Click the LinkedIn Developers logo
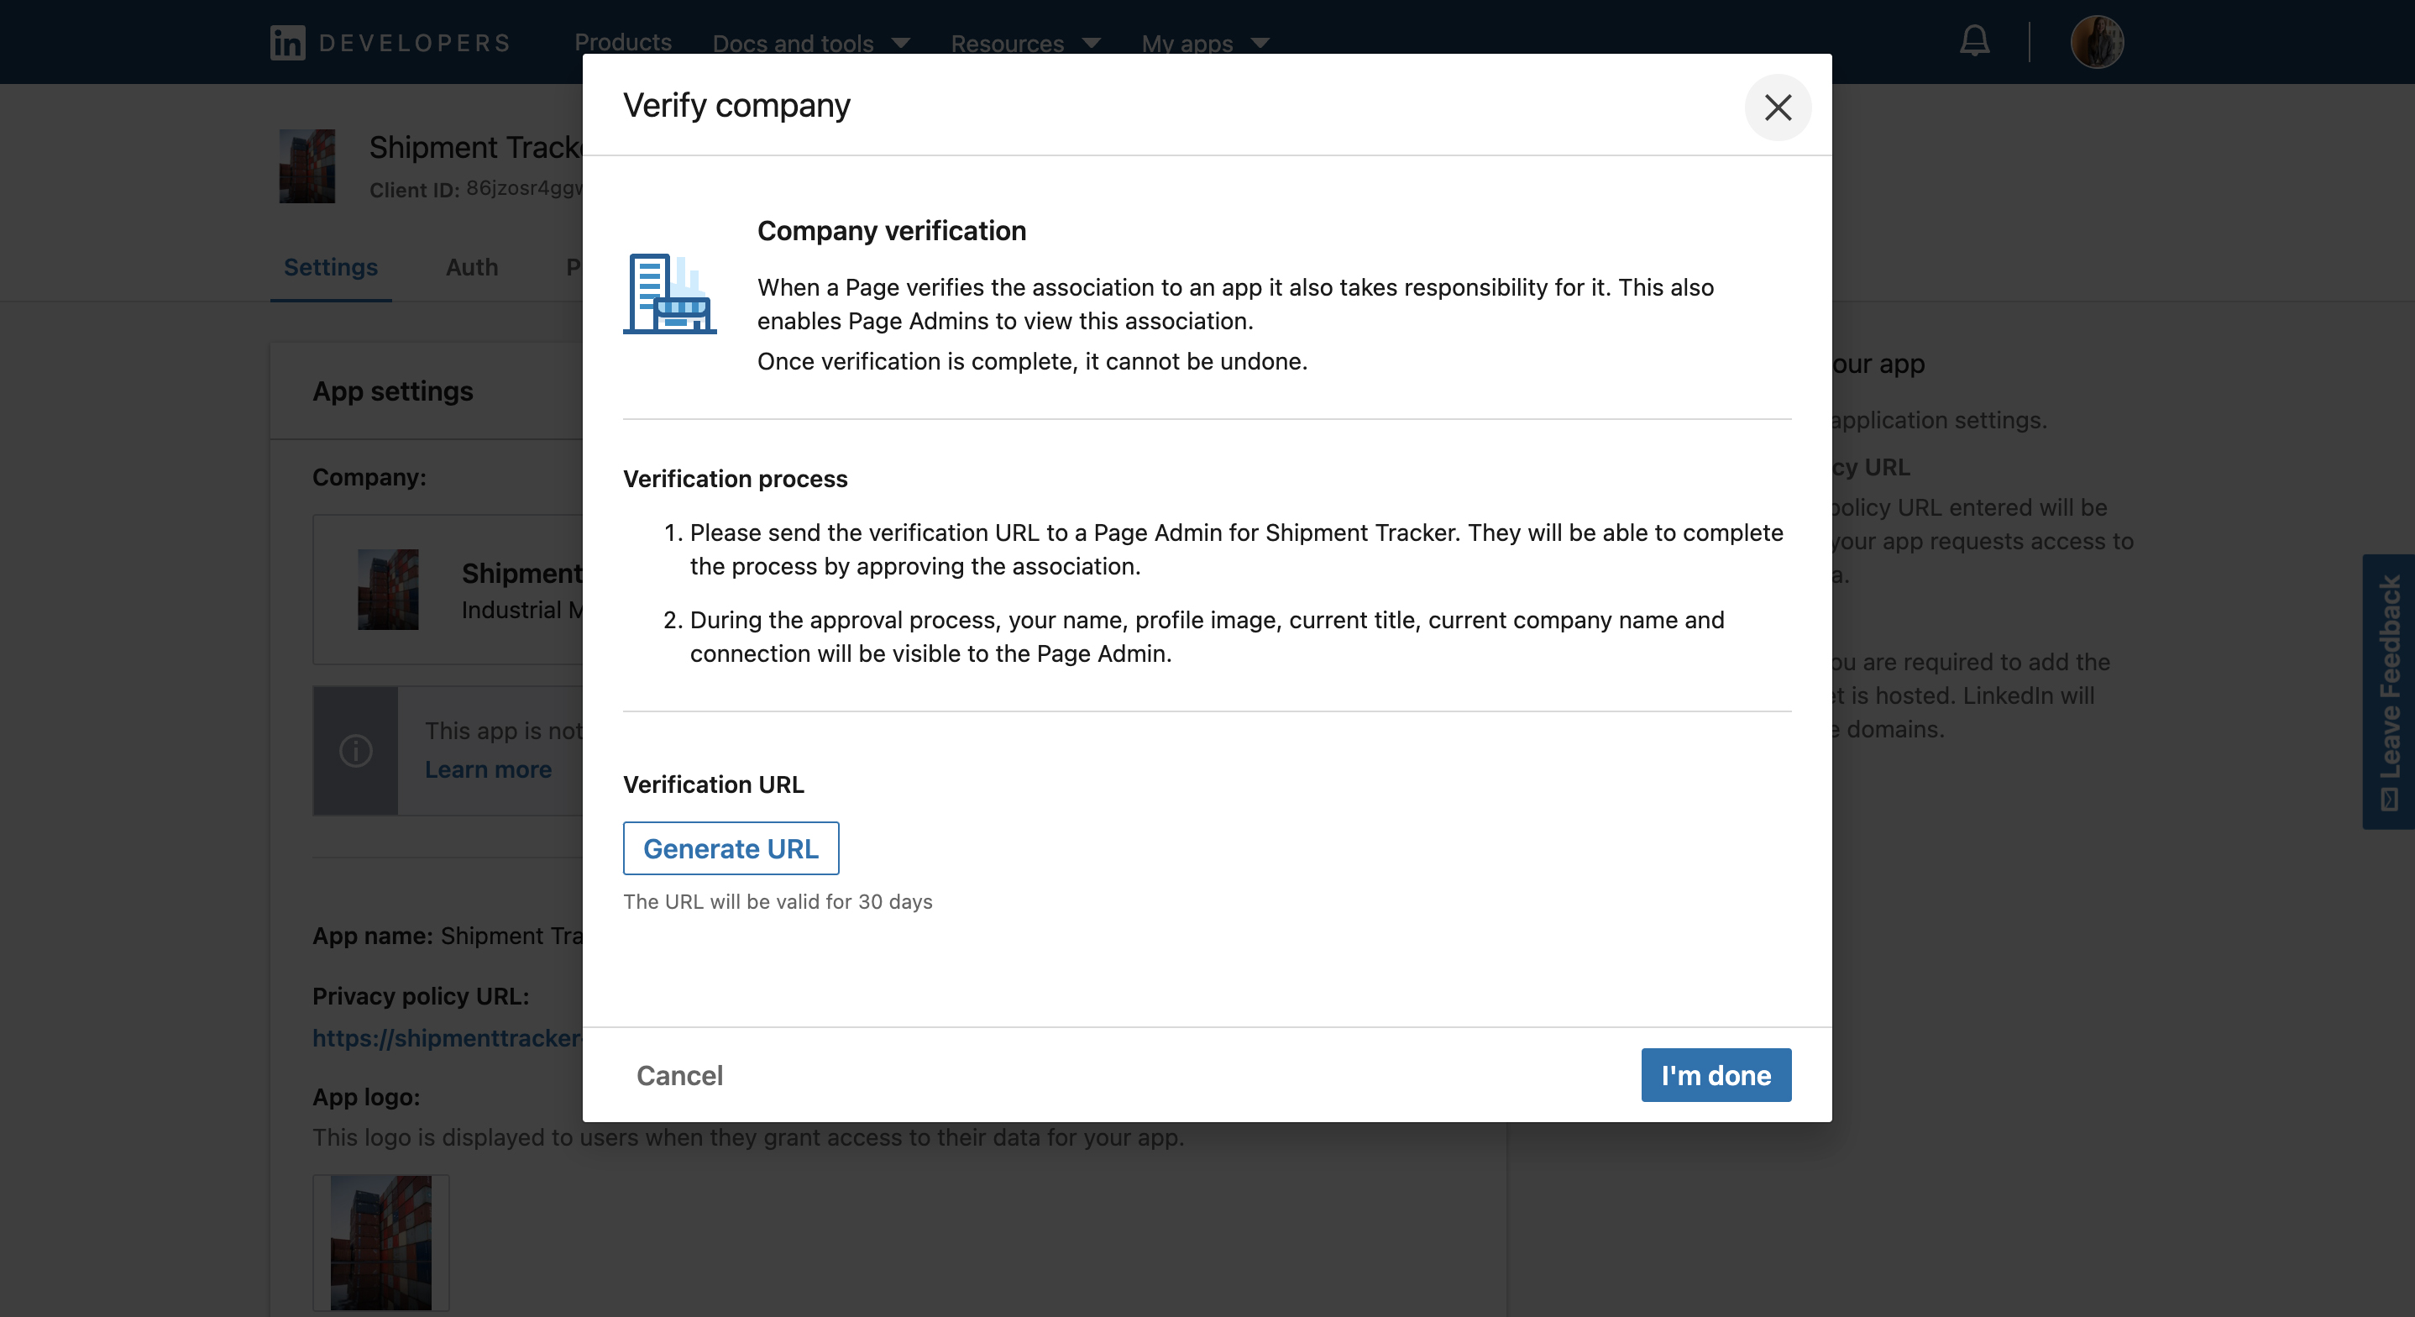This screenshot has height=1317, width=2415. coord(388,41)
